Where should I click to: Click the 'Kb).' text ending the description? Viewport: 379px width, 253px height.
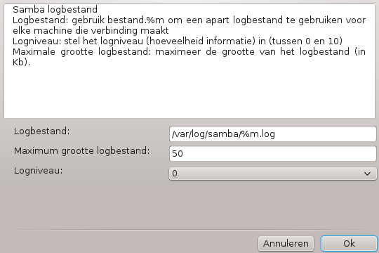(21, 63)
